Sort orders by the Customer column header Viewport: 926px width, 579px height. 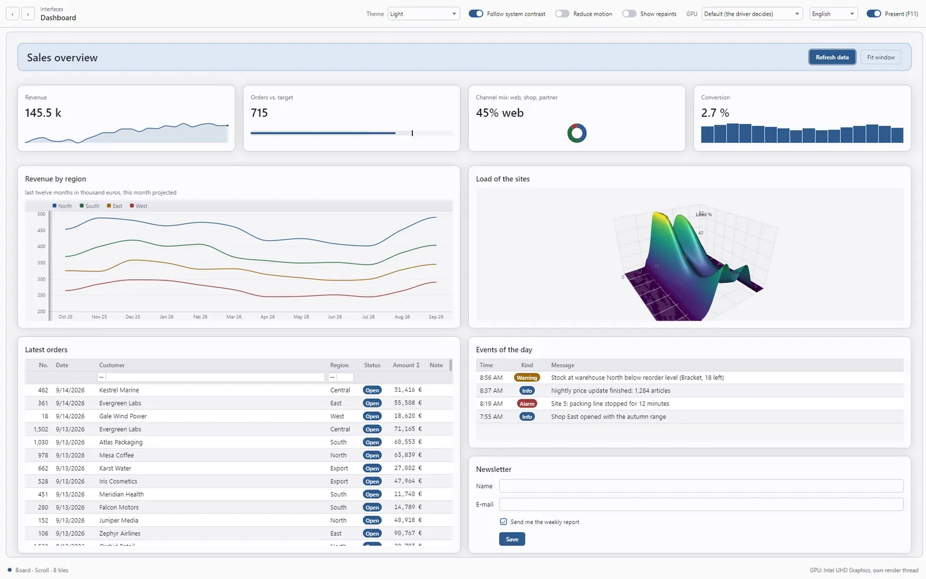coord(112,366)
